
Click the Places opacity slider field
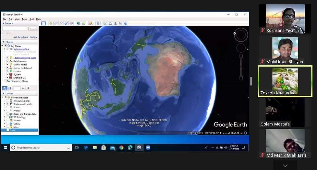[17, 88]
